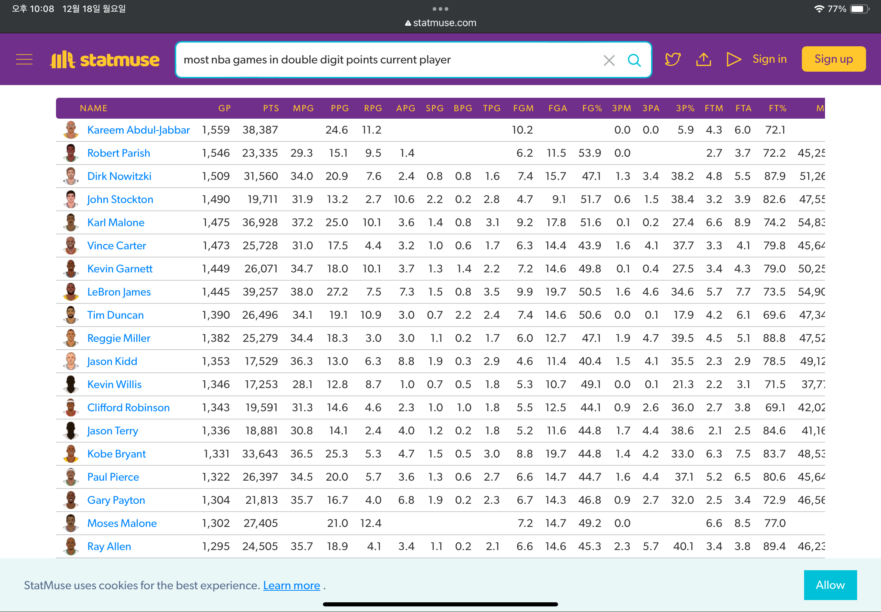Click the FG% column header

pyautogui.click(x=591, y=108)
